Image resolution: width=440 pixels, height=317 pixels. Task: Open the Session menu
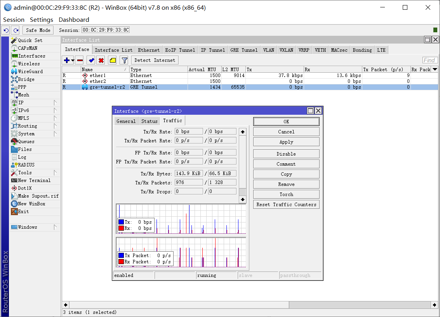point(14,20)
